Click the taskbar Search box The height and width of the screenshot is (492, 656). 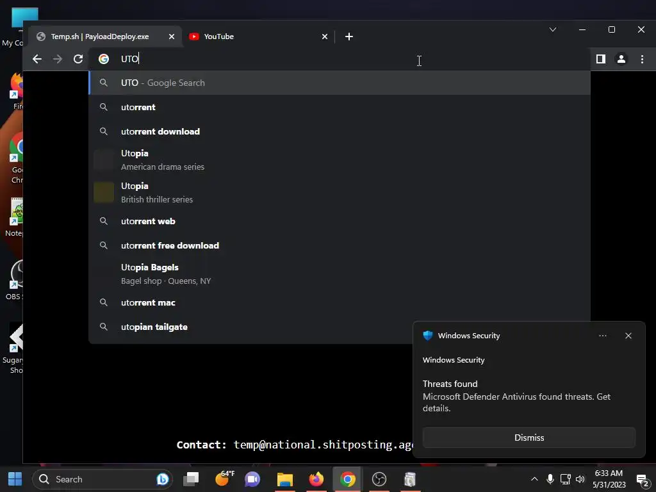pos(102,479)
